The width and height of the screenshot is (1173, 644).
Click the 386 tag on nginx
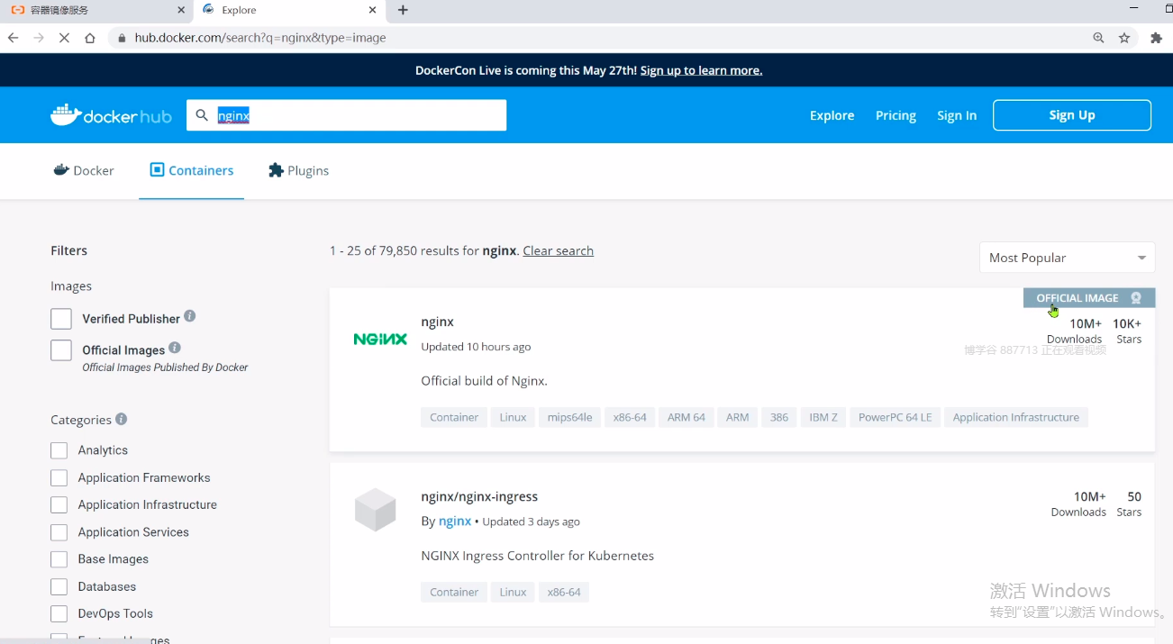coord(779,417)
